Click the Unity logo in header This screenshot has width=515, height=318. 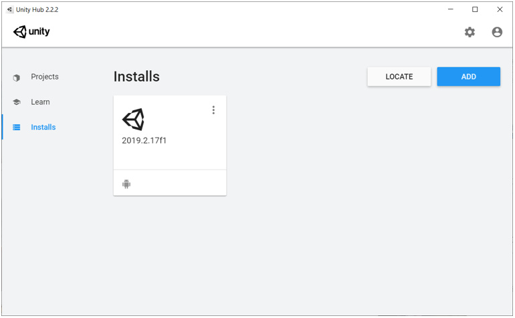click(x=31, y=31)
